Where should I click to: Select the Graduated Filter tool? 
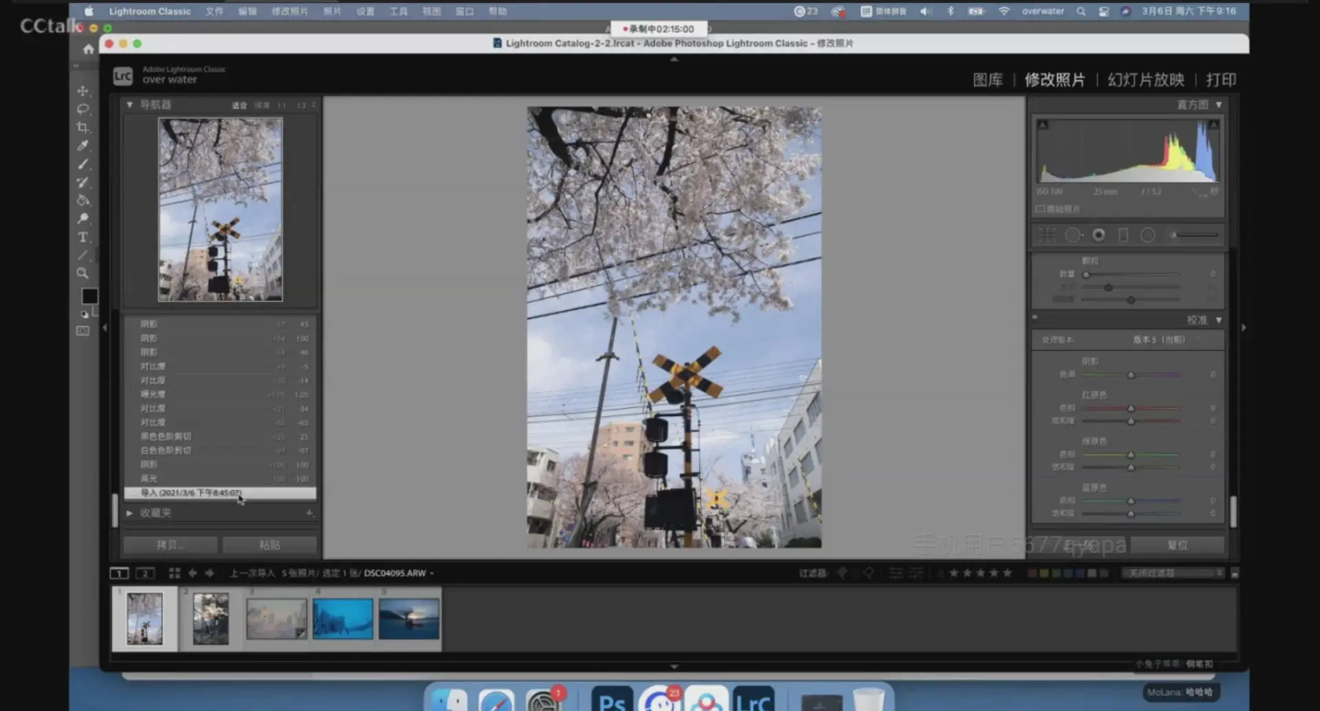tap(1123, 235)
